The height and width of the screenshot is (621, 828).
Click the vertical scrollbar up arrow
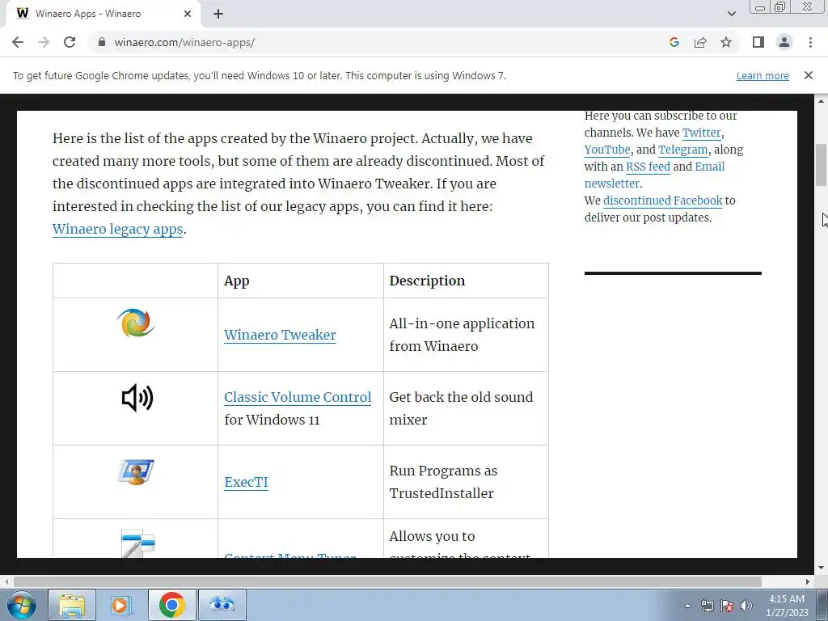821,100
